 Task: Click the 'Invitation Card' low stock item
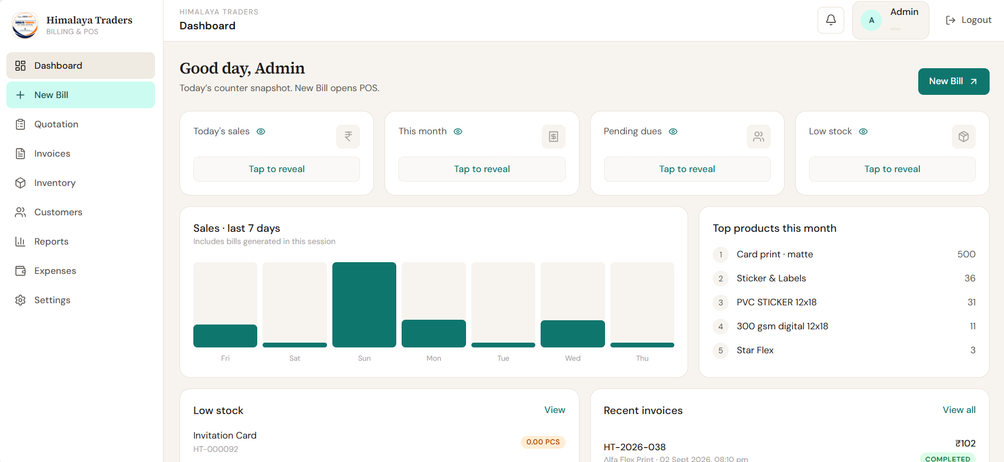[225, 435]
